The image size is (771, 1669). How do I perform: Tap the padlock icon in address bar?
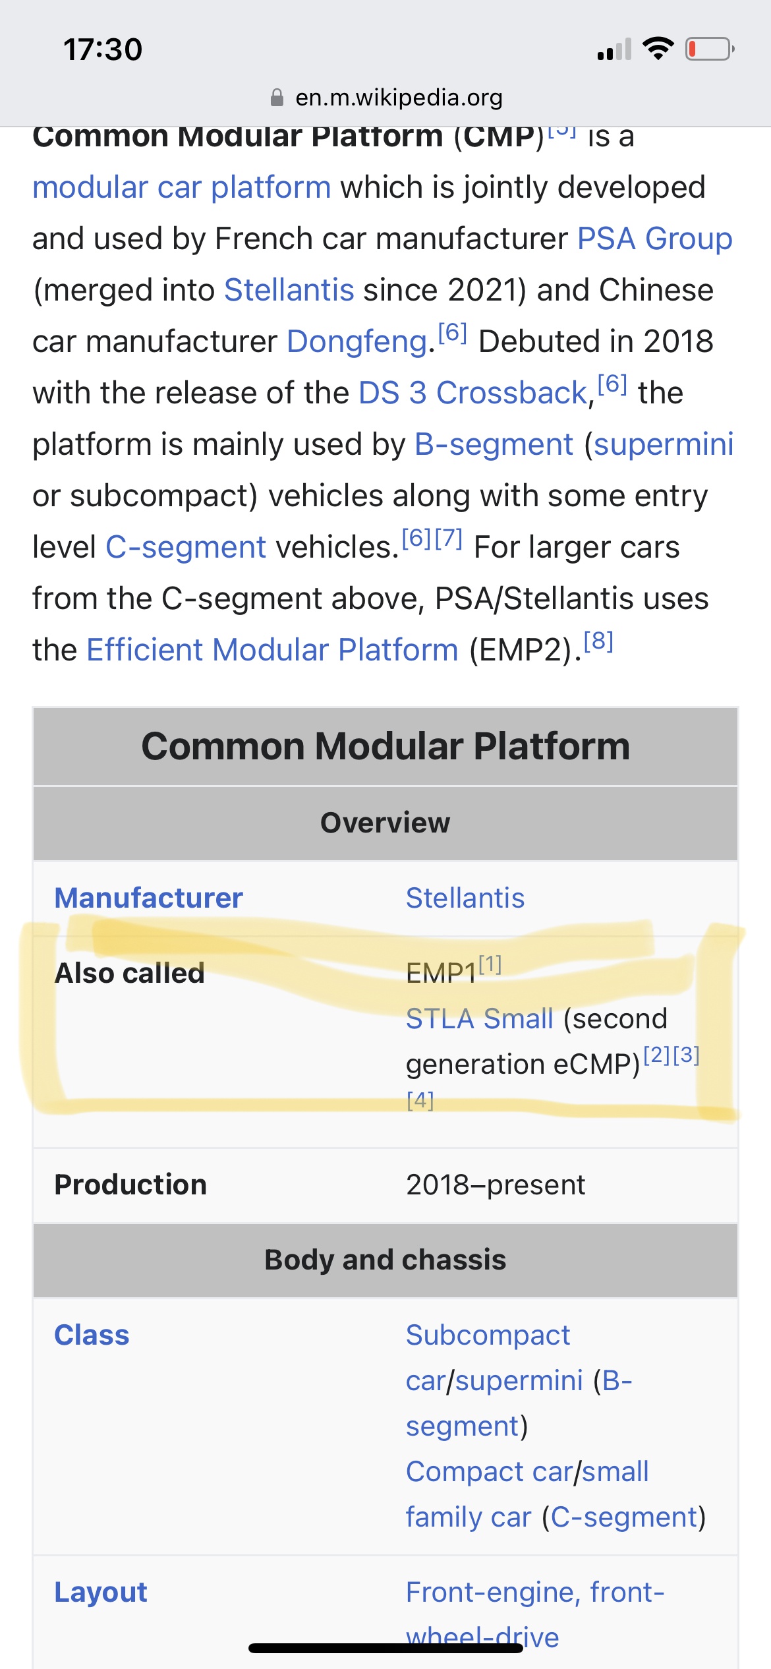pos(277,98)
